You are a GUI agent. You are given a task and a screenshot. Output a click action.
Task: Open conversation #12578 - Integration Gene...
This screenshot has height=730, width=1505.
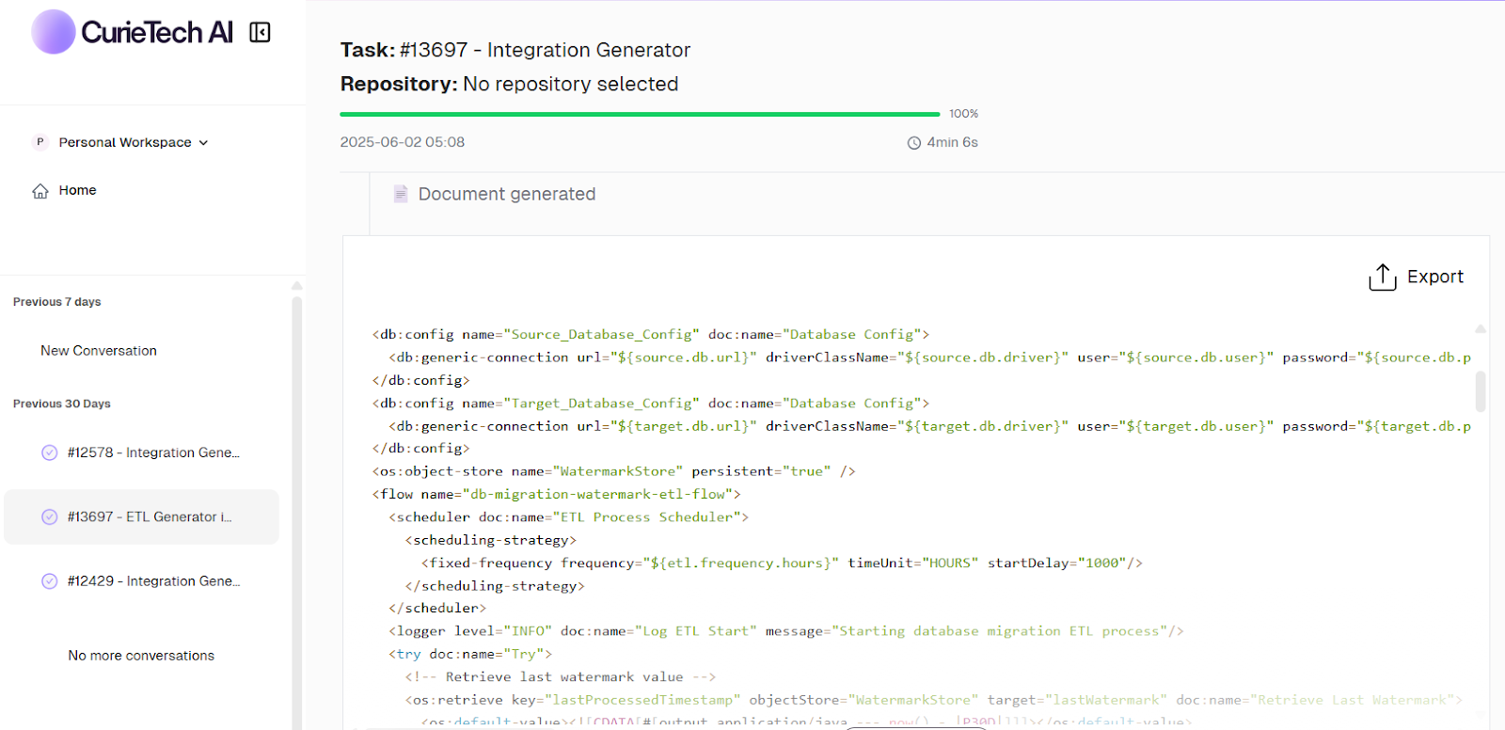point(141,452)
